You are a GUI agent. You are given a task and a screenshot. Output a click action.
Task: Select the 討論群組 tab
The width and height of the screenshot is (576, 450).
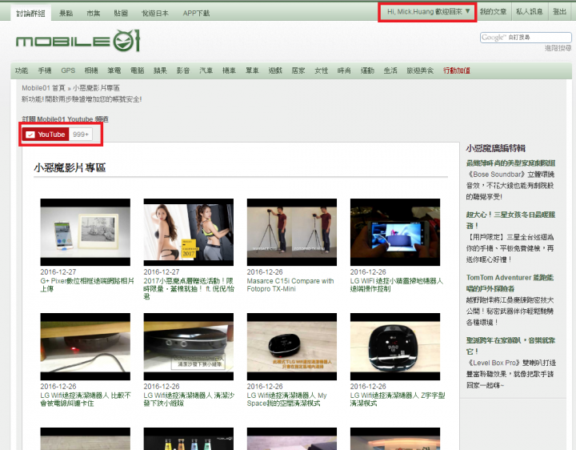point(30,14)
